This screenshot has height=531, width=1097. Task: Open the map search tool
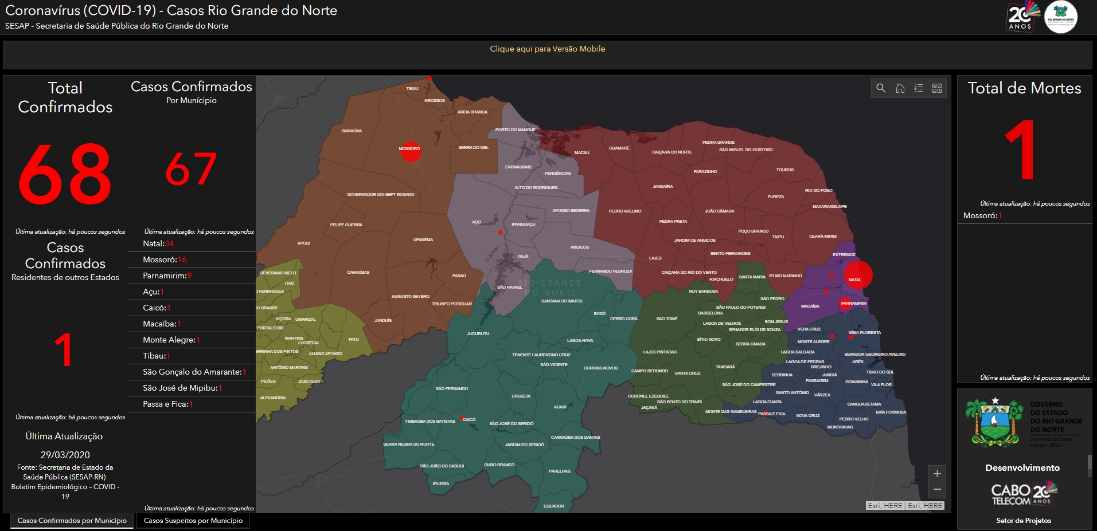(881, 88)
